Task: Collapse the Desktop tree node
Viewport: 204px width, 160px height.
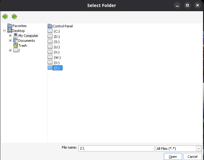Action: coord(4,31)
